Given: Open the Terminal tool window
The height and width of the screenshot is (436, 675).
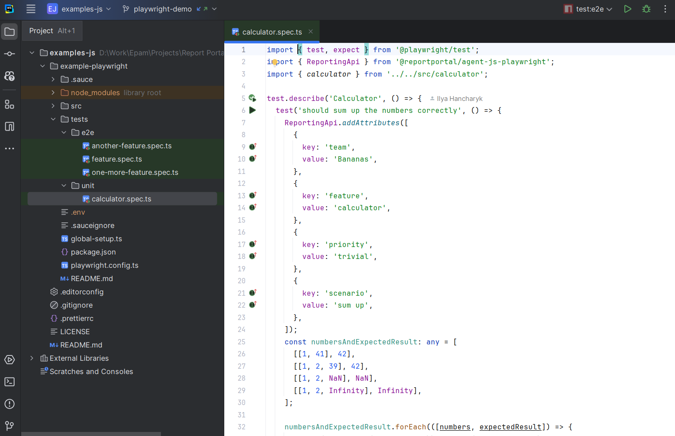Looking at the screenshot, I should [9, 382].
